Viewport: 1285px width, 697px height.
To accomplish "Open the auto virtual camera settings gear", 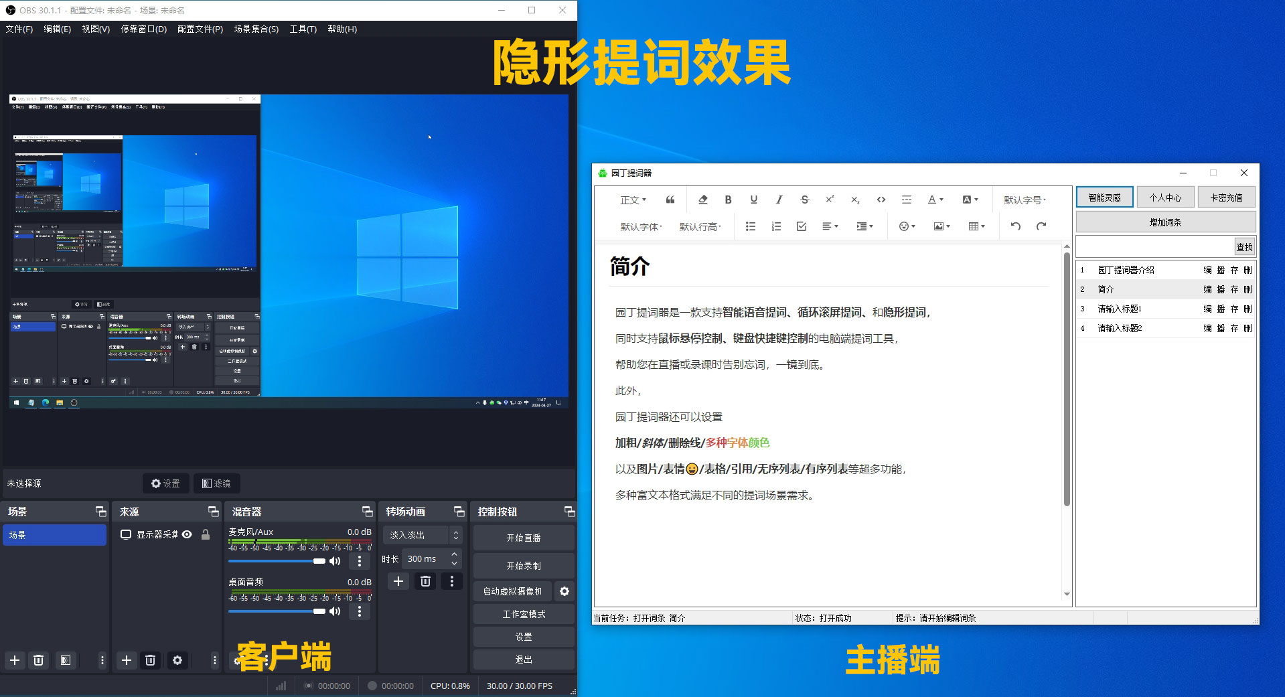I will click(564, 591).
